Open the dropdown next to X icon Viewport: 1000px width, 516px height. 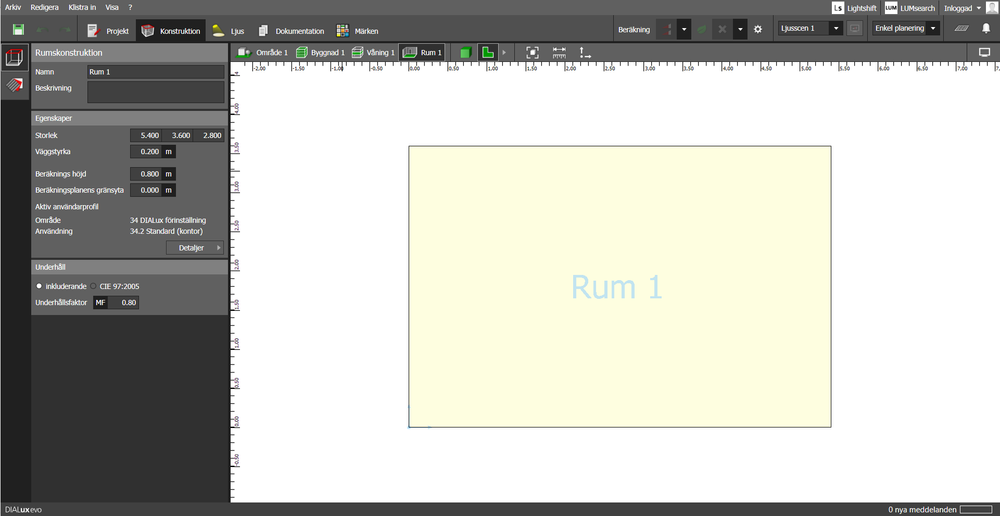click(x=740, y=29)
